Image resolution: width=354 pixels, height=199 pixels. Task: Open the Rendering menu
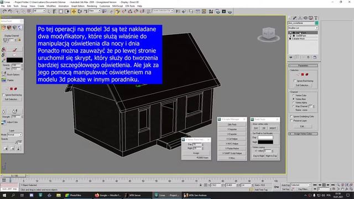pyautogui.click(x=92, y=6)
